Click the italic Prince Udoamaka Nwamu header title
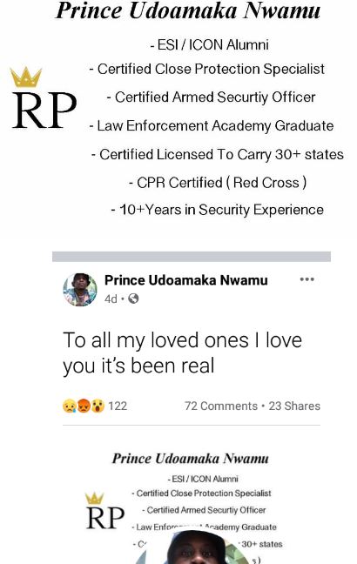Viewport: 357px width, 564px height. coord(188,10)
